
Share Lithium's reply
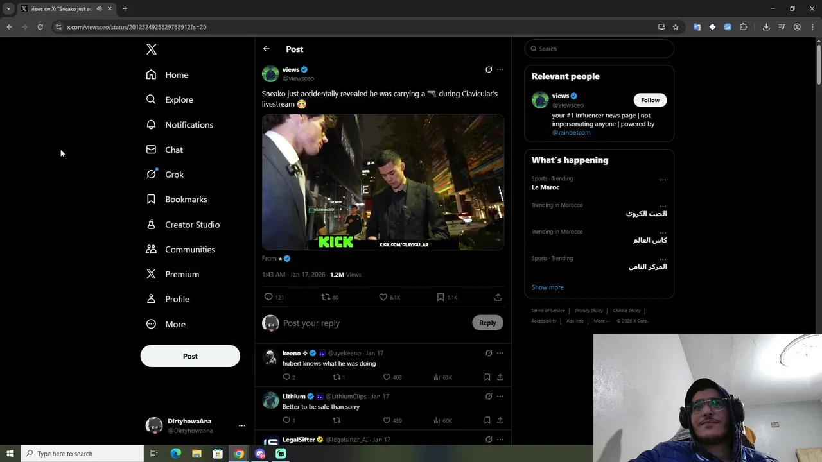500,420
